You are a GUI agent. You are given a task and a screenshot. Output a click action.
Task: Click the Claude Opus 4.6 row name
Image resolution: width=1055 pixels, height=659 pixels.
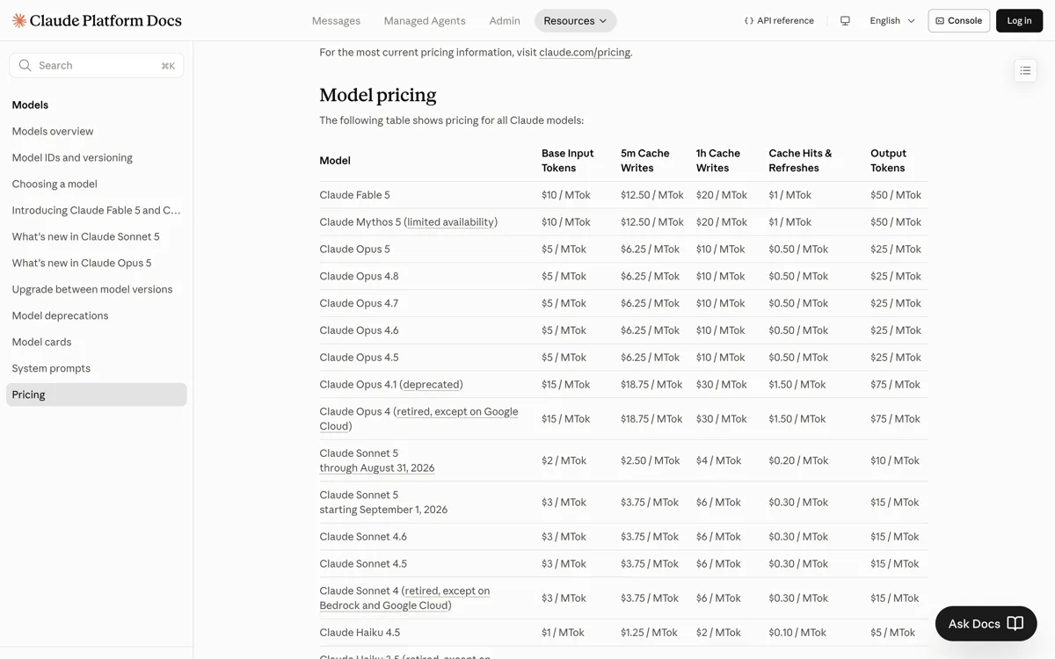(359, 330)
